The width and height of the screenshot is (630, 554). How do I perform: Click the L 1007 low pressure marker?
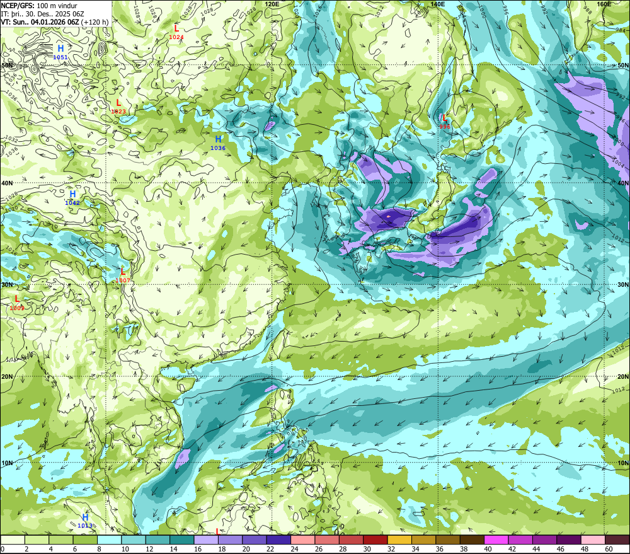coord(123,275)
